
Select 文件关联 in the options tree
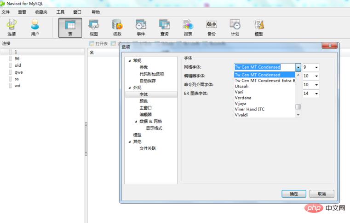[148, 148]
